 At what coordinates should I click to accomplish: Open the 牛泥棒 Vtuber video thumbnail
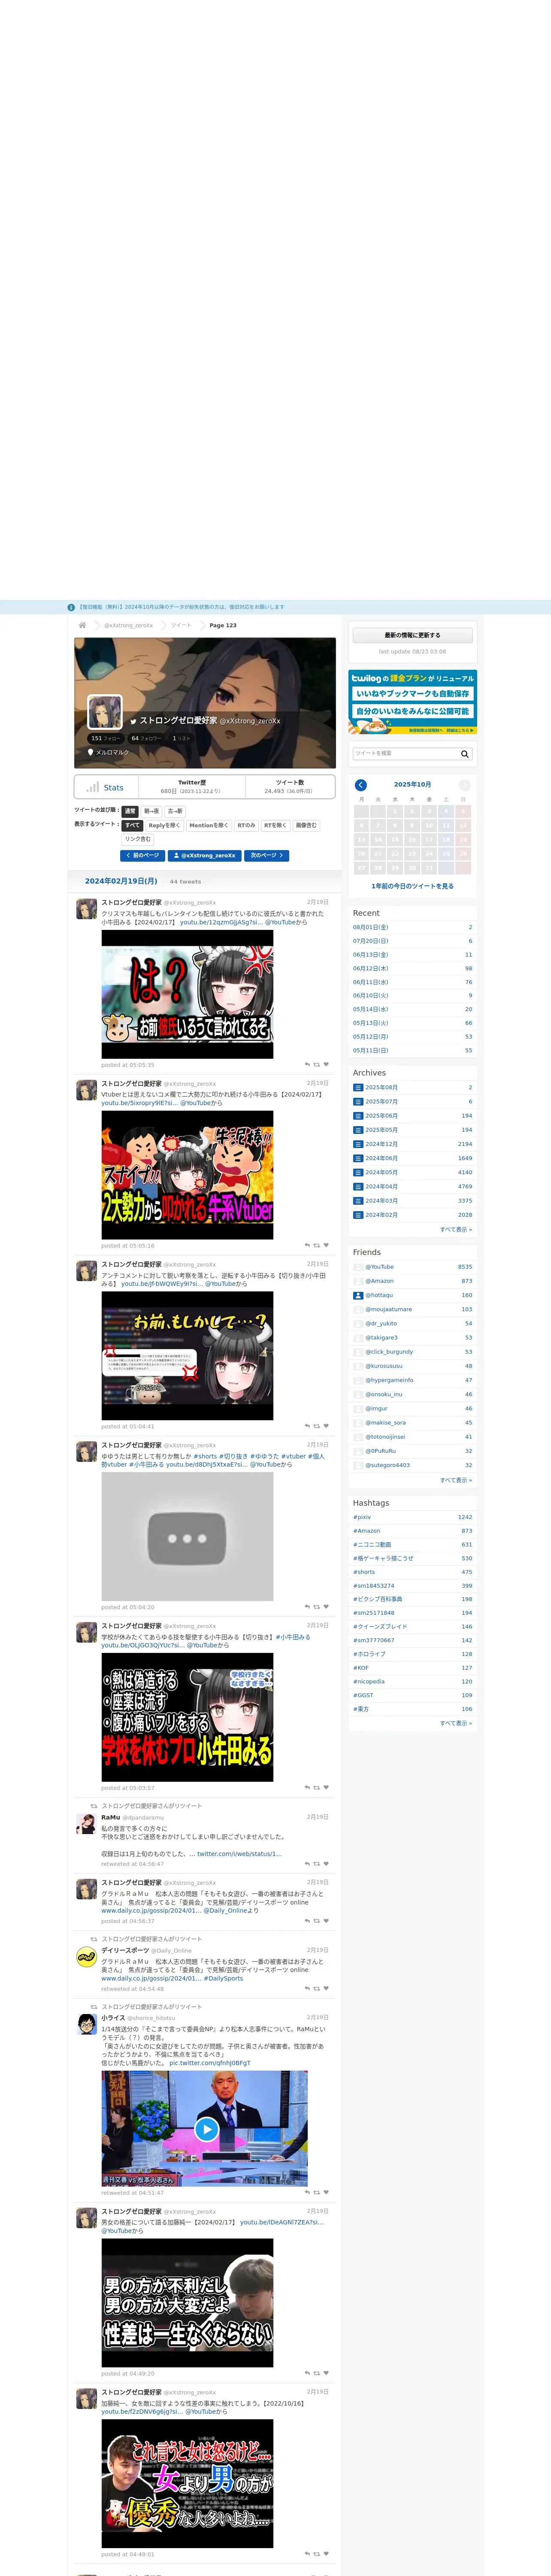[x=187, y=1175]
